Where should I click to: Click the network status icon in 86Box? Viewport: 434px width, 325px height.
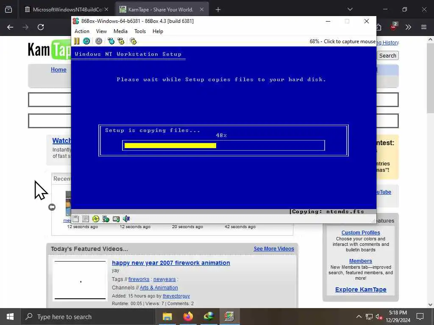[106, 219]
